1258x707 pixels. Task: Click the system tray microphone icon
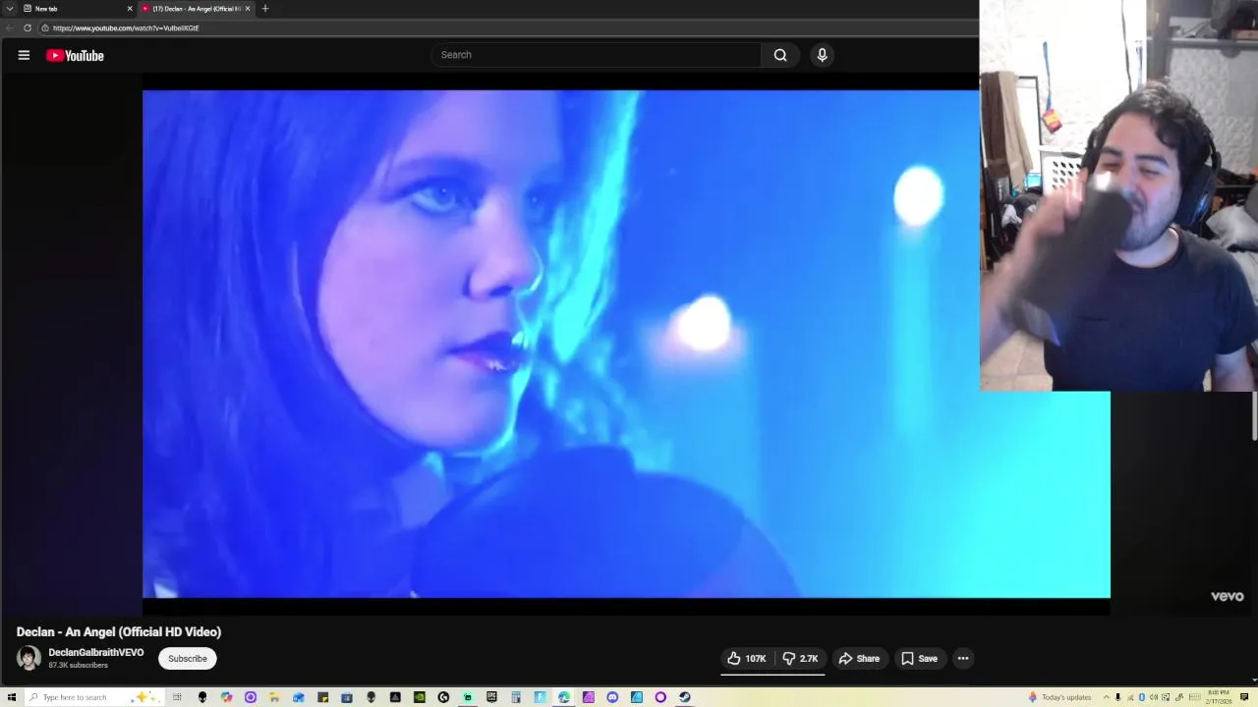(1117, 697)
